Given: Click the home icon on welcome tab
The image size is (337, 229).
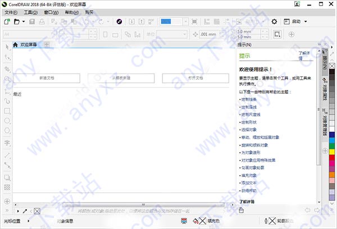Looking at the screenshot, I should (15, 44).
